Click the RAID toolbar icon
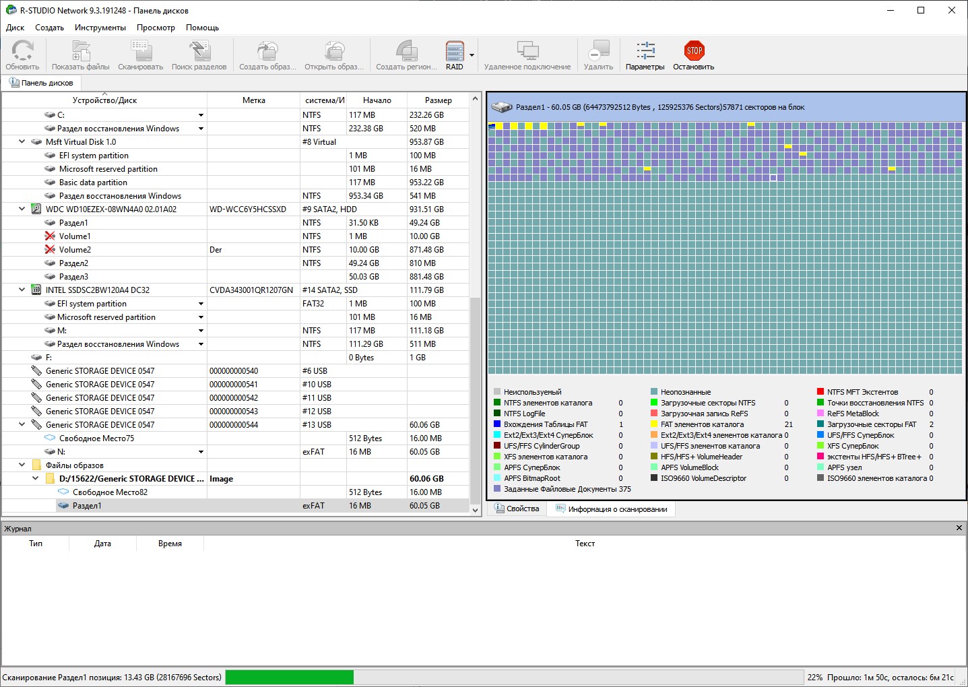Screen dimensions: 968x687 (x=455, y=52)
